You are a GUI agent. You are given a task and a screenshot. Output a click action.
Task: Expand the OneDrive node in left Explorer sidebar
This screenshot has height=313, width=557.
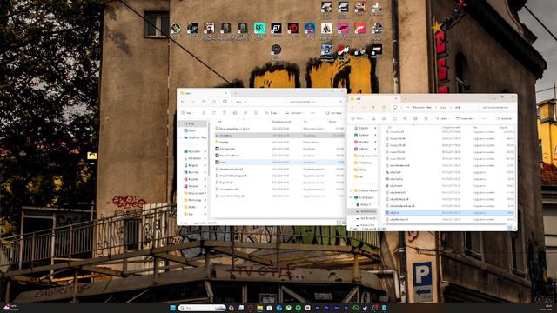[180, 137]
